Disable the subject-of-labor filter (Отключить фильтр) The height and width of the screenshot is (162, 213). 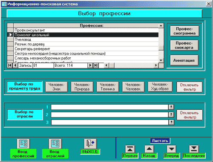pyautogui.click(x=190, y=87)
